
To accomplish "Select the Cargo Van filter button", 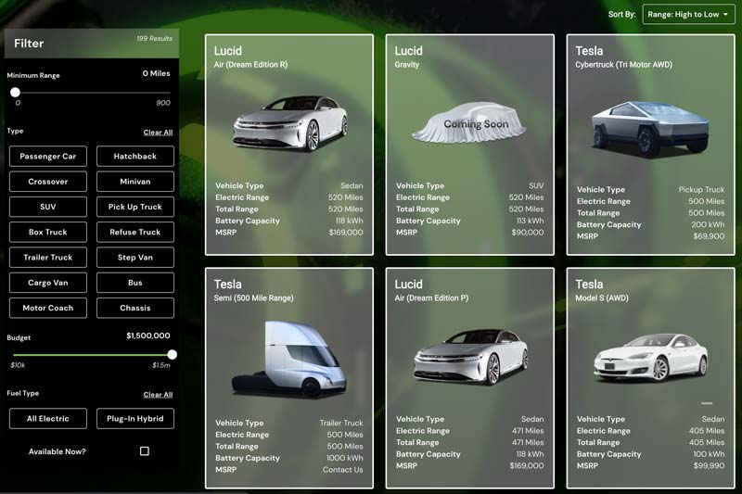I will (48, 283).
